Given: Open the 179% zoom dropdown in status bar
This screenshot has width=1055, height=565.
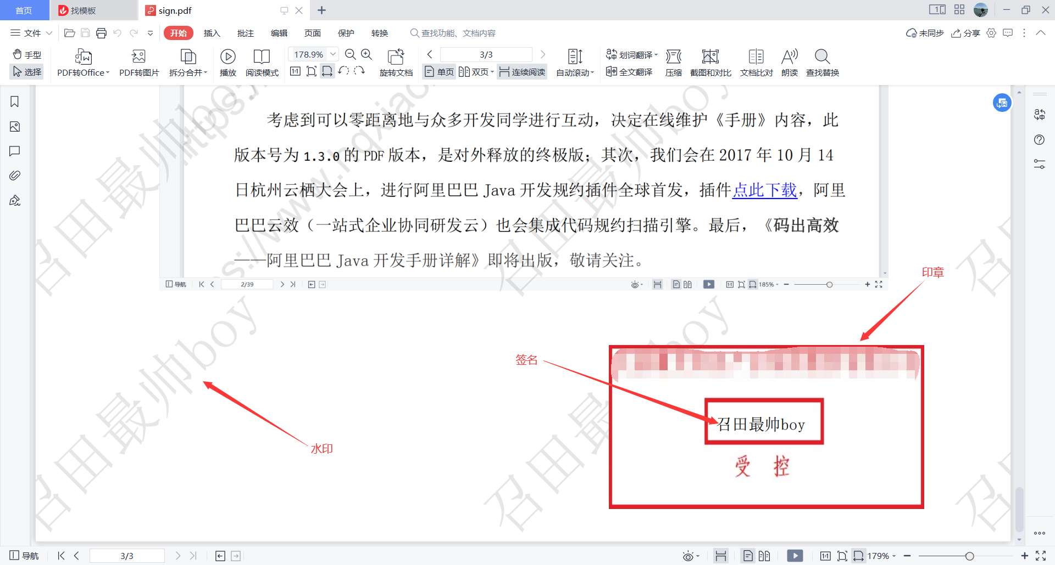Looking at the screenshot, I should 881,556.
